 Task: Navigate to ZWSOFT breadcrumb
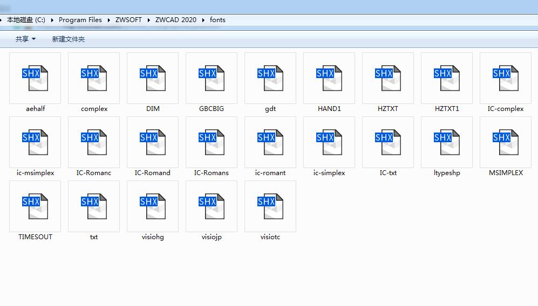tap(128, 20)
